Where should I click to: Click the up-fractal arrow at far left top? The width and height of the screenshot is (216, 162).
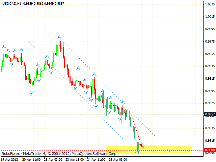pos(4,46)
